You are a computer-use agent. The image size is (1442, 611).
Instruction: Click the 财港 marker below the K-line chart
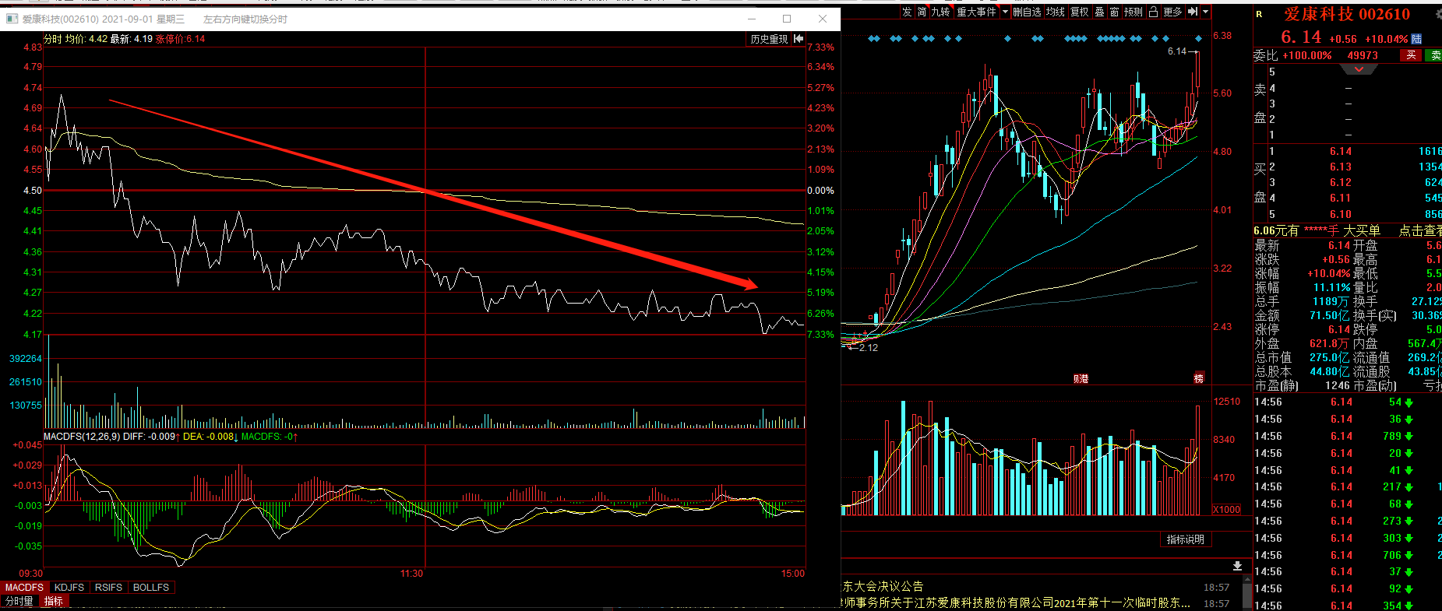[1081, 379]
